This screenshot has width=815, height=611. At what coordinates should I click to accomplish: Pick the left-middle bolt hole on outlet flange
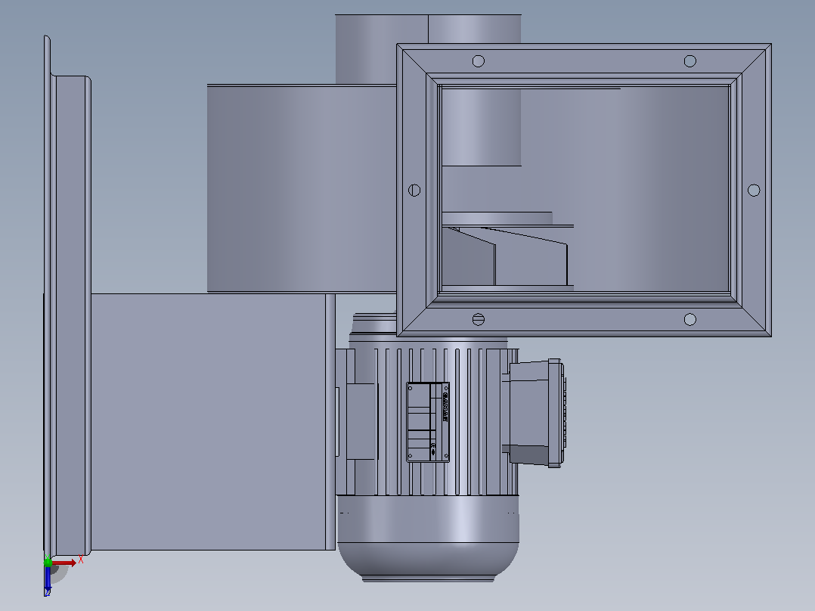pos(414,191)
